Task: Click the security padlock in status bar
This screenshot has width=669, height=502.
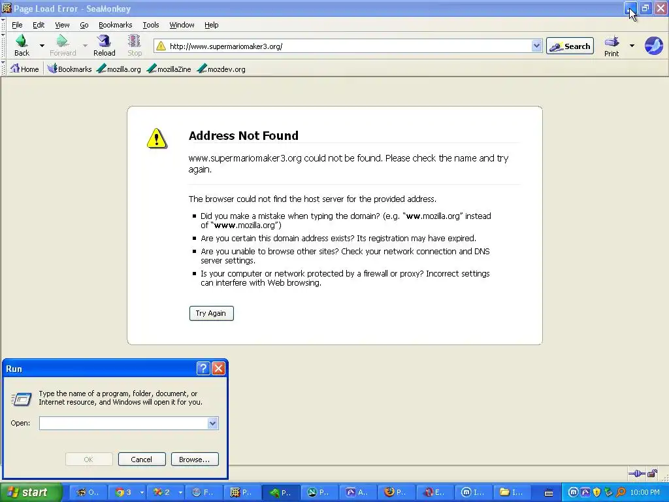Action: (x=653, y=473)
